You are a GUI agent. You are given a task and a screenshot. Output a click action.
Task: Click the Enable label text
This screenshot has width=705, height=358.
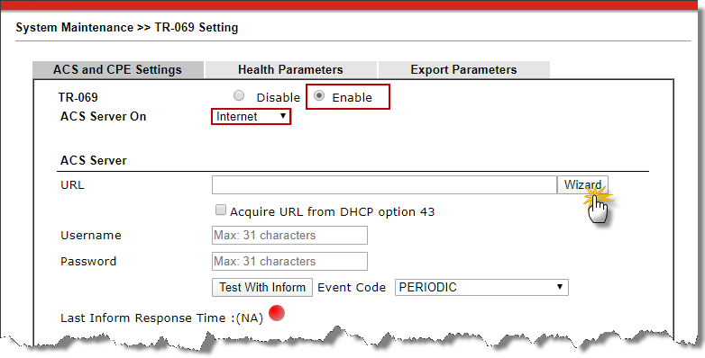pos(352,97)
